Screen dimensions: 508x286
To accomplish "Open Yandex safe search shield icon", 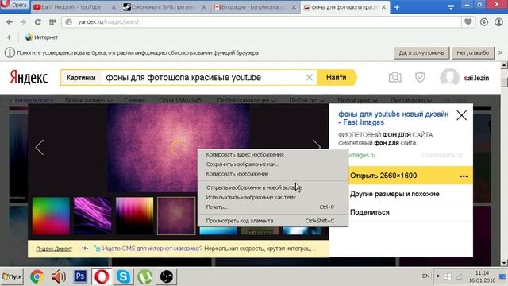I will (420, 78).
